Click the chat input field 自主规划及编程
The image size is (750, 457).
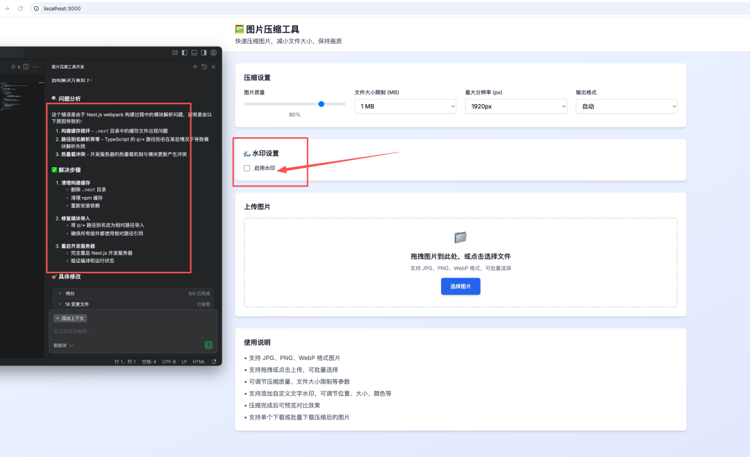pyautogui.click(x=133, y=331)
